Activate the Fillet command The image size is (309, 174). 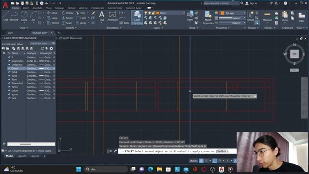coord(81,18)
